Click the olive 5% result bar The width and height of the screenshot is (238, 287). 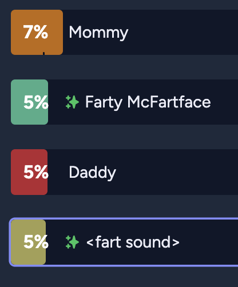click(x=28, y=242)
